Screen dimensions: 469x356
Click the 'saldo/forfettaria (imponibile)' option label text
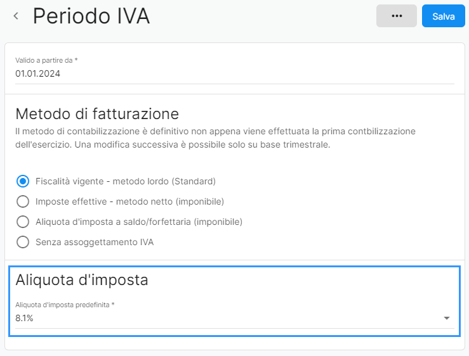[x=139, y=222]
